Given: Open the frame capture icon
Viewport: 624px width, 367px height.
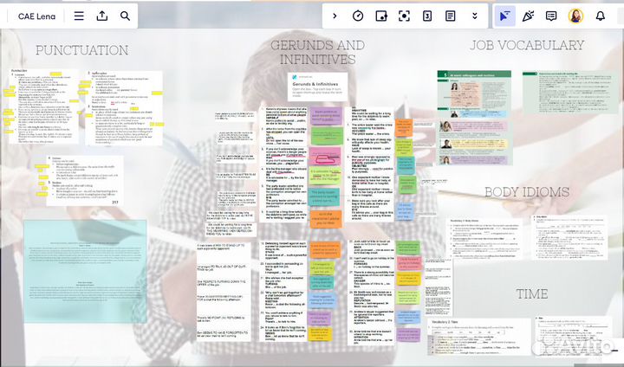Looking at the screenshot, I should click(x=404, y=16).
